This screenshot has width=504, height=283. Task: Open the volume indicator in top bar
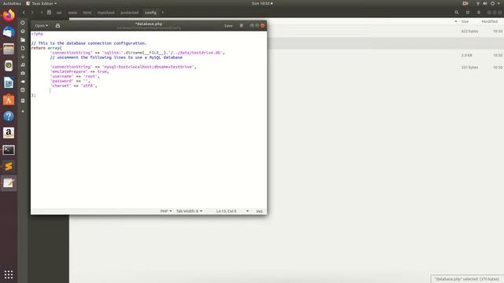pos(485,3)
